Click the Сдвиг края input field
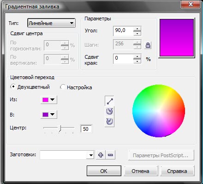 123,59
